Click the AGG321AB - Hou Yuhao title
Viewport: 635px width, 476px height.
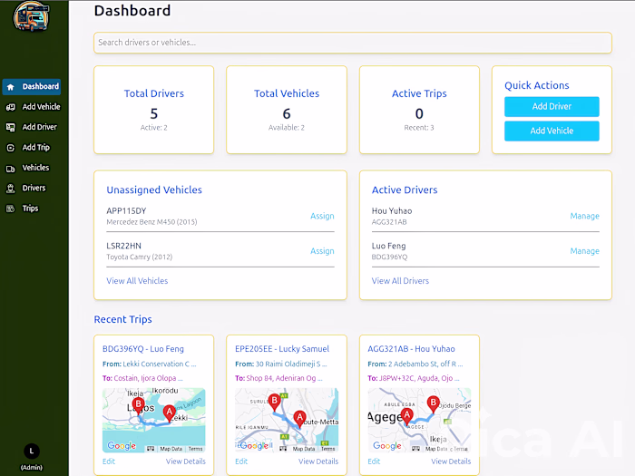[411, 349]
